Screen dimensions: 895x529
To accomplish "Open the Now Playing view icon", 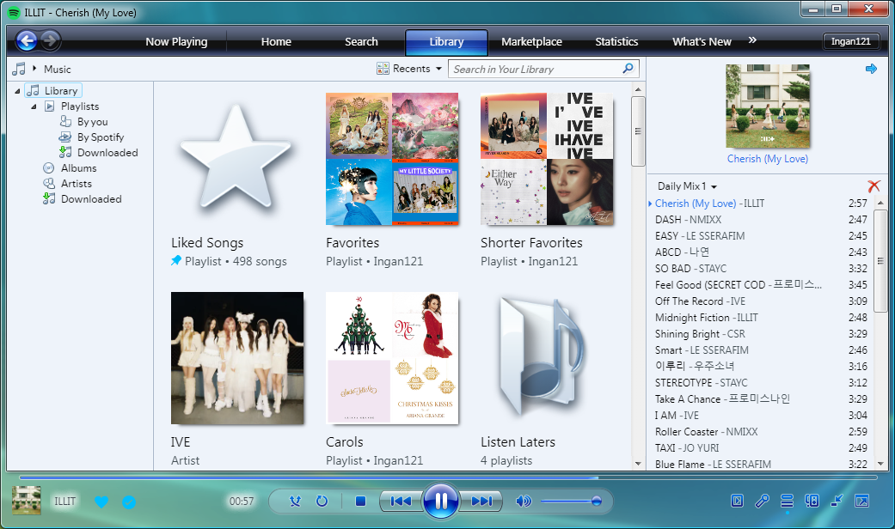I will (x=737, y=501).
